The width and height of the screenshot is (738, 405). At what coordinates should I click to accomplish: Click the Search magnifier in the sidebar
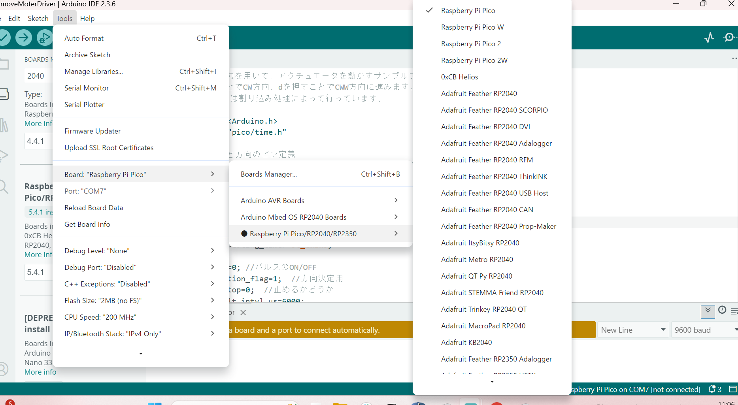4,186
